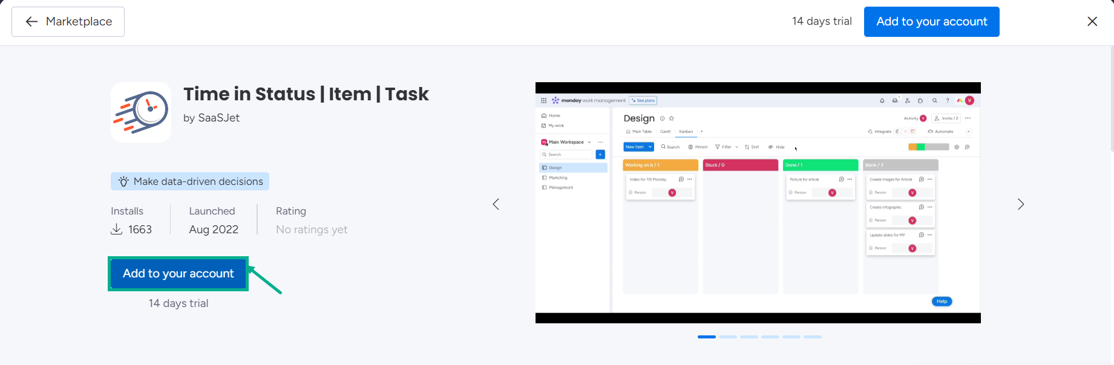
Task: Close the app details dialog
Action: pyautogui.click(x=1092, y=22)
